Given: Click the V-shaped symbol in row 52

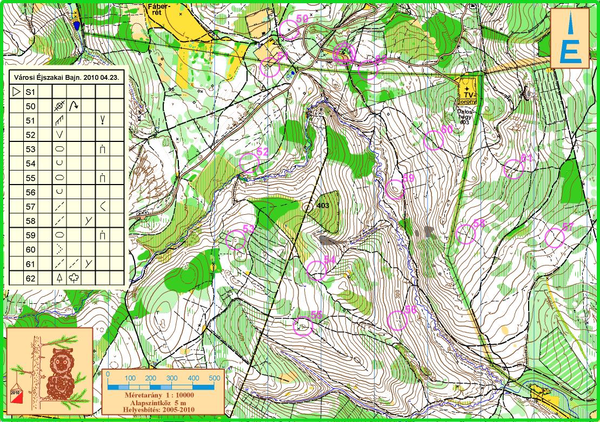Looking at the screenshot, I should 59,135.
